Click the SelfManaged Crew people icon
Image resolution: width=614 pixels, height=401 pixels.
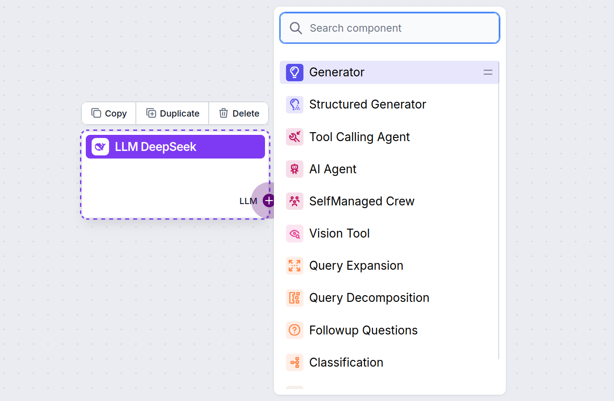pyautogui.click(x=294, y=201)
